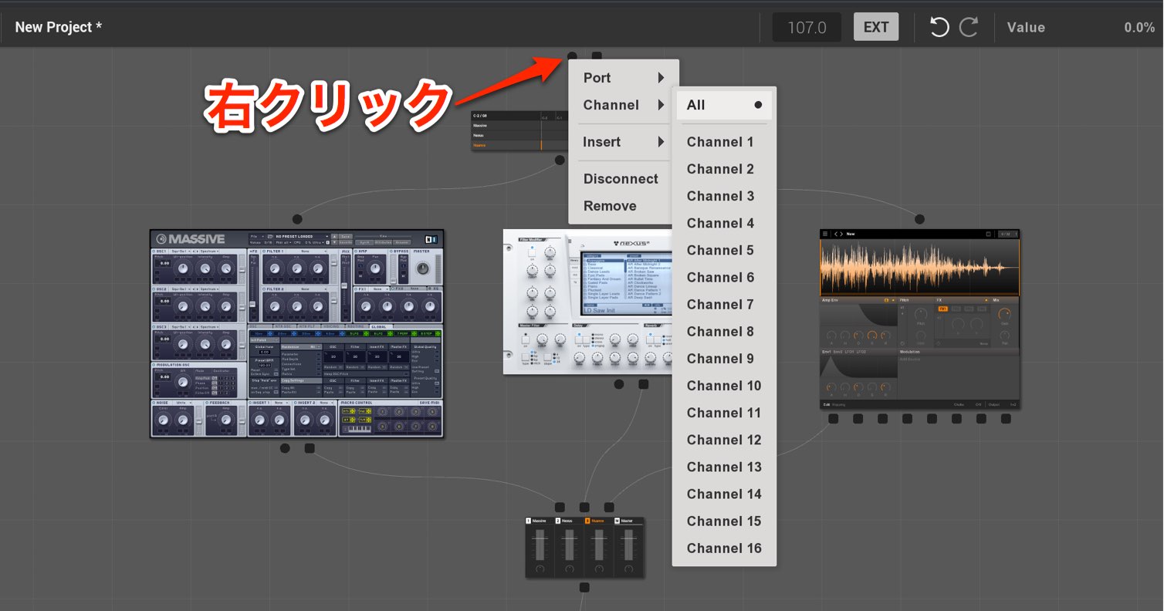The height and width of the screenshot is (611, 1164).
Task: Open Nuance sampler hamburger menu
Action: (x=825, y=234)
